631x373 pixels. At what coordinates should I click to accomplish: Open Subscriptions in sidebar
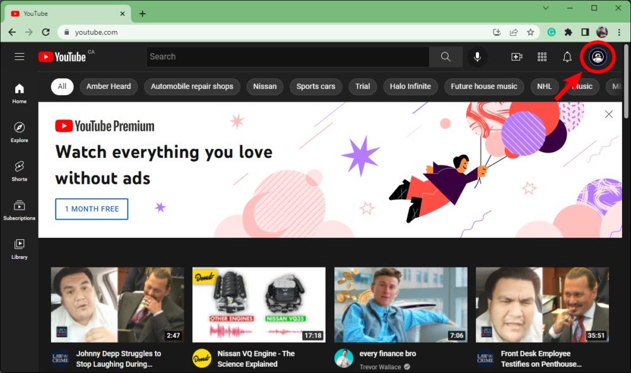pos(20,210)
